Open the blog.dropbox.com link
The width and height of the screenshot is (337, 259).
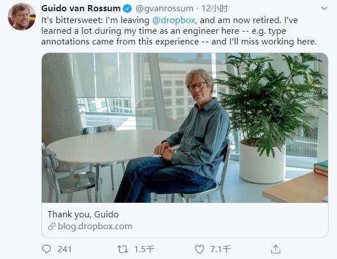(x=95, y=226)
